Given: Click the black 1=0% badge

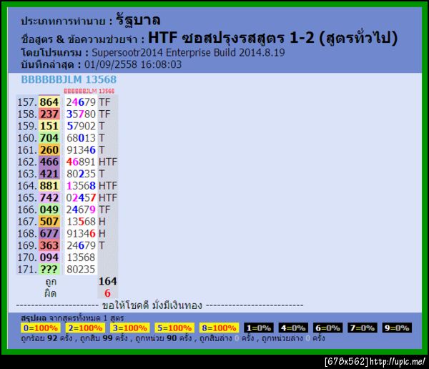Looking at the screenshot, I should 259,328.
